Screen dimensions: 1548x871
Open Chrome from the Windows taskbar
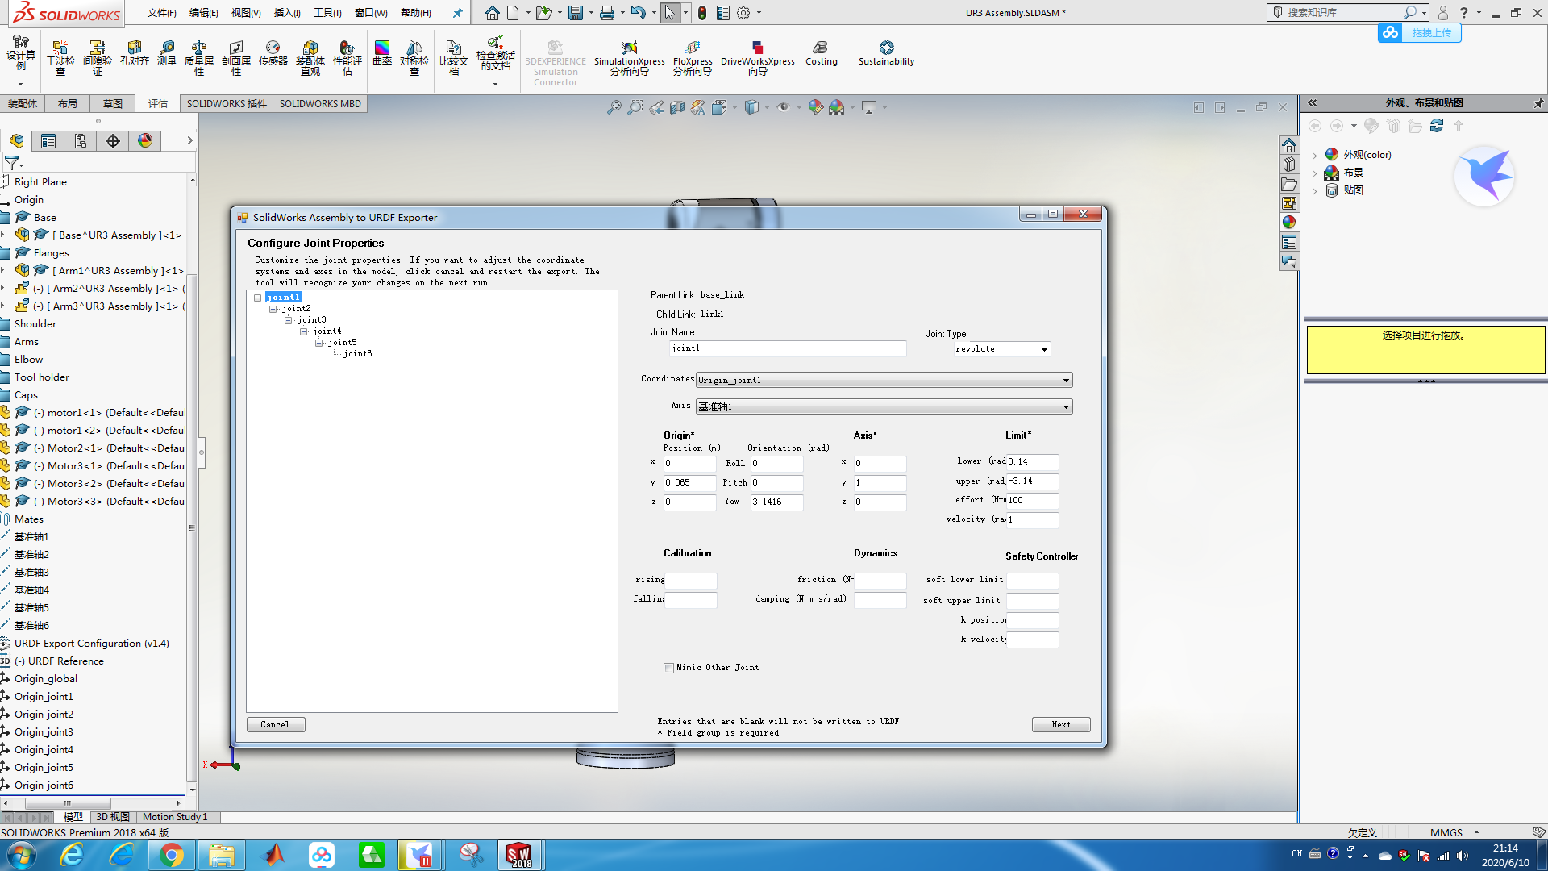pyautogui.click(x=172, y=855)
